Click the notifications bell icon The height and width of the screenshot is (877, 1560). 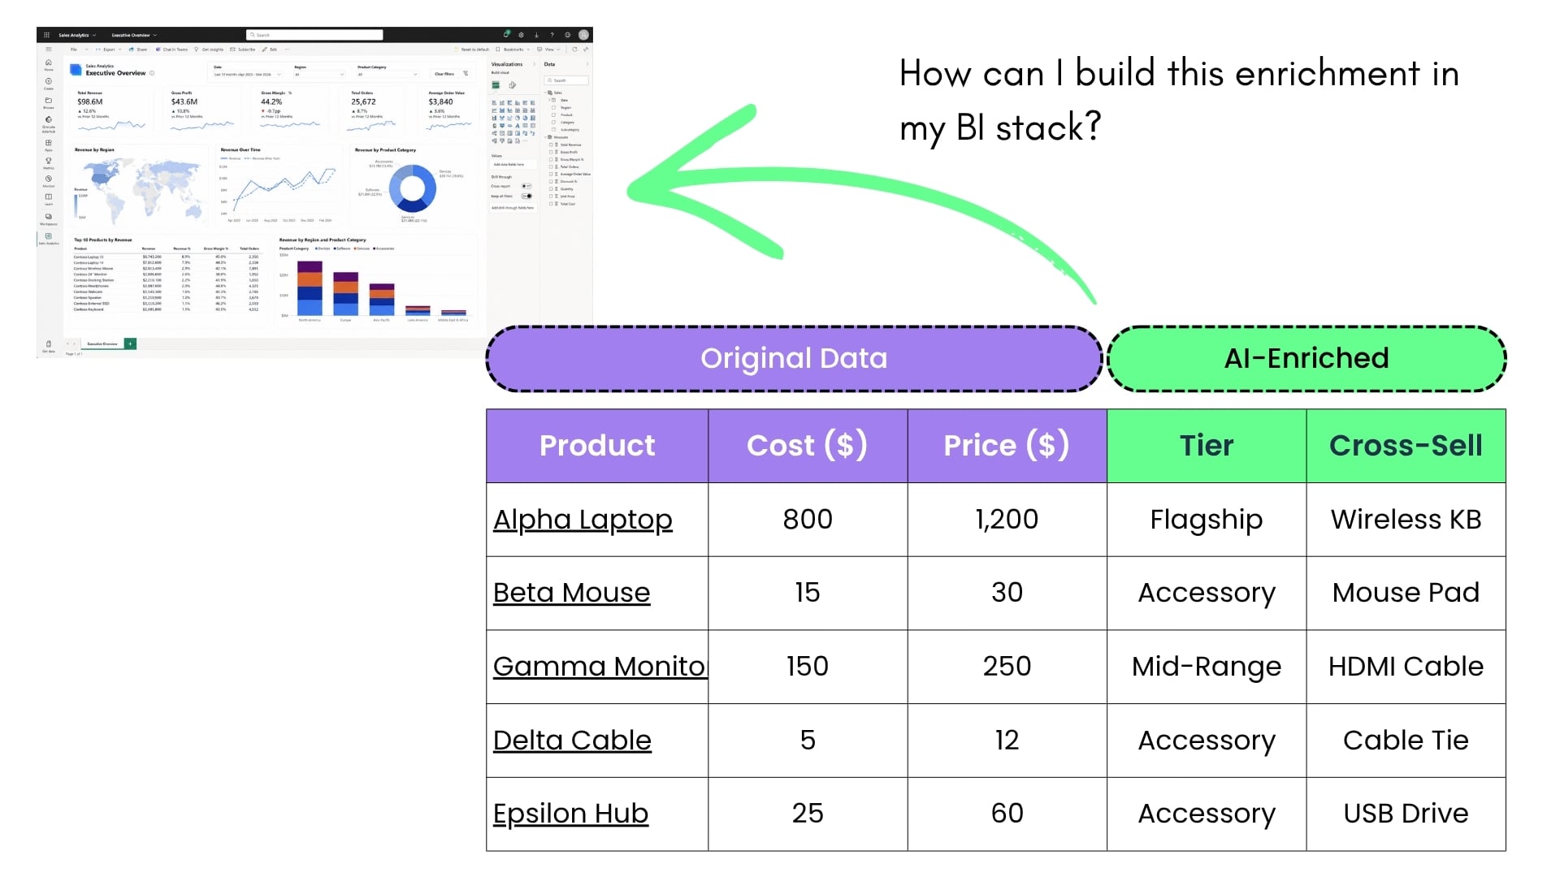(x=506, y=35)
